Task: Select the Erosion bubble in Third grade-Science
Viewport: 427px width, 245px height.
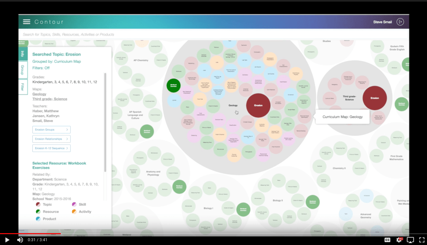Action: click(375, 98)
